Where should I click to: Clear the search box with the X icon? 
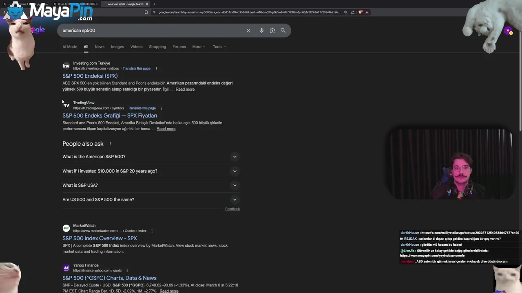[248, 31]
